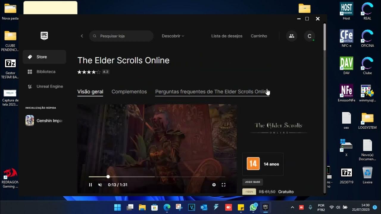
Task: Open Microsoft Store from the taskbar
Action: [x=154, y=207]
